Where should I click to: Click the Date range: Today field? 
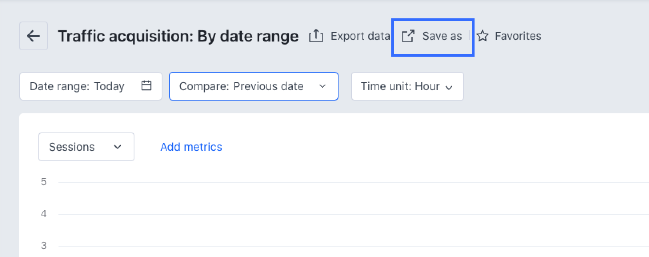77,86
